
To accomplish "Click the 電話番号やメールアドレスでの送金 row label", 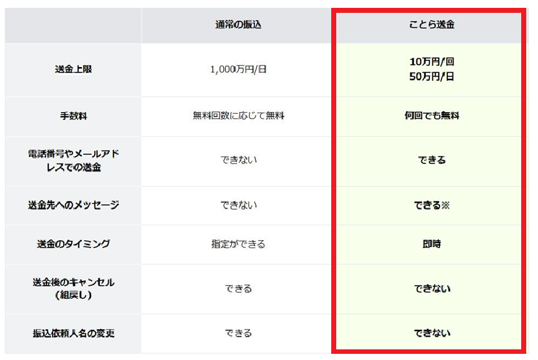I will (x=73, y=161).
